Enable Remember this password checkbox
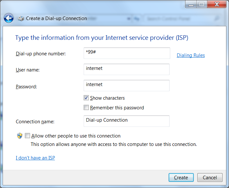Screen dimensions: 229x188 tap(86, 108)
